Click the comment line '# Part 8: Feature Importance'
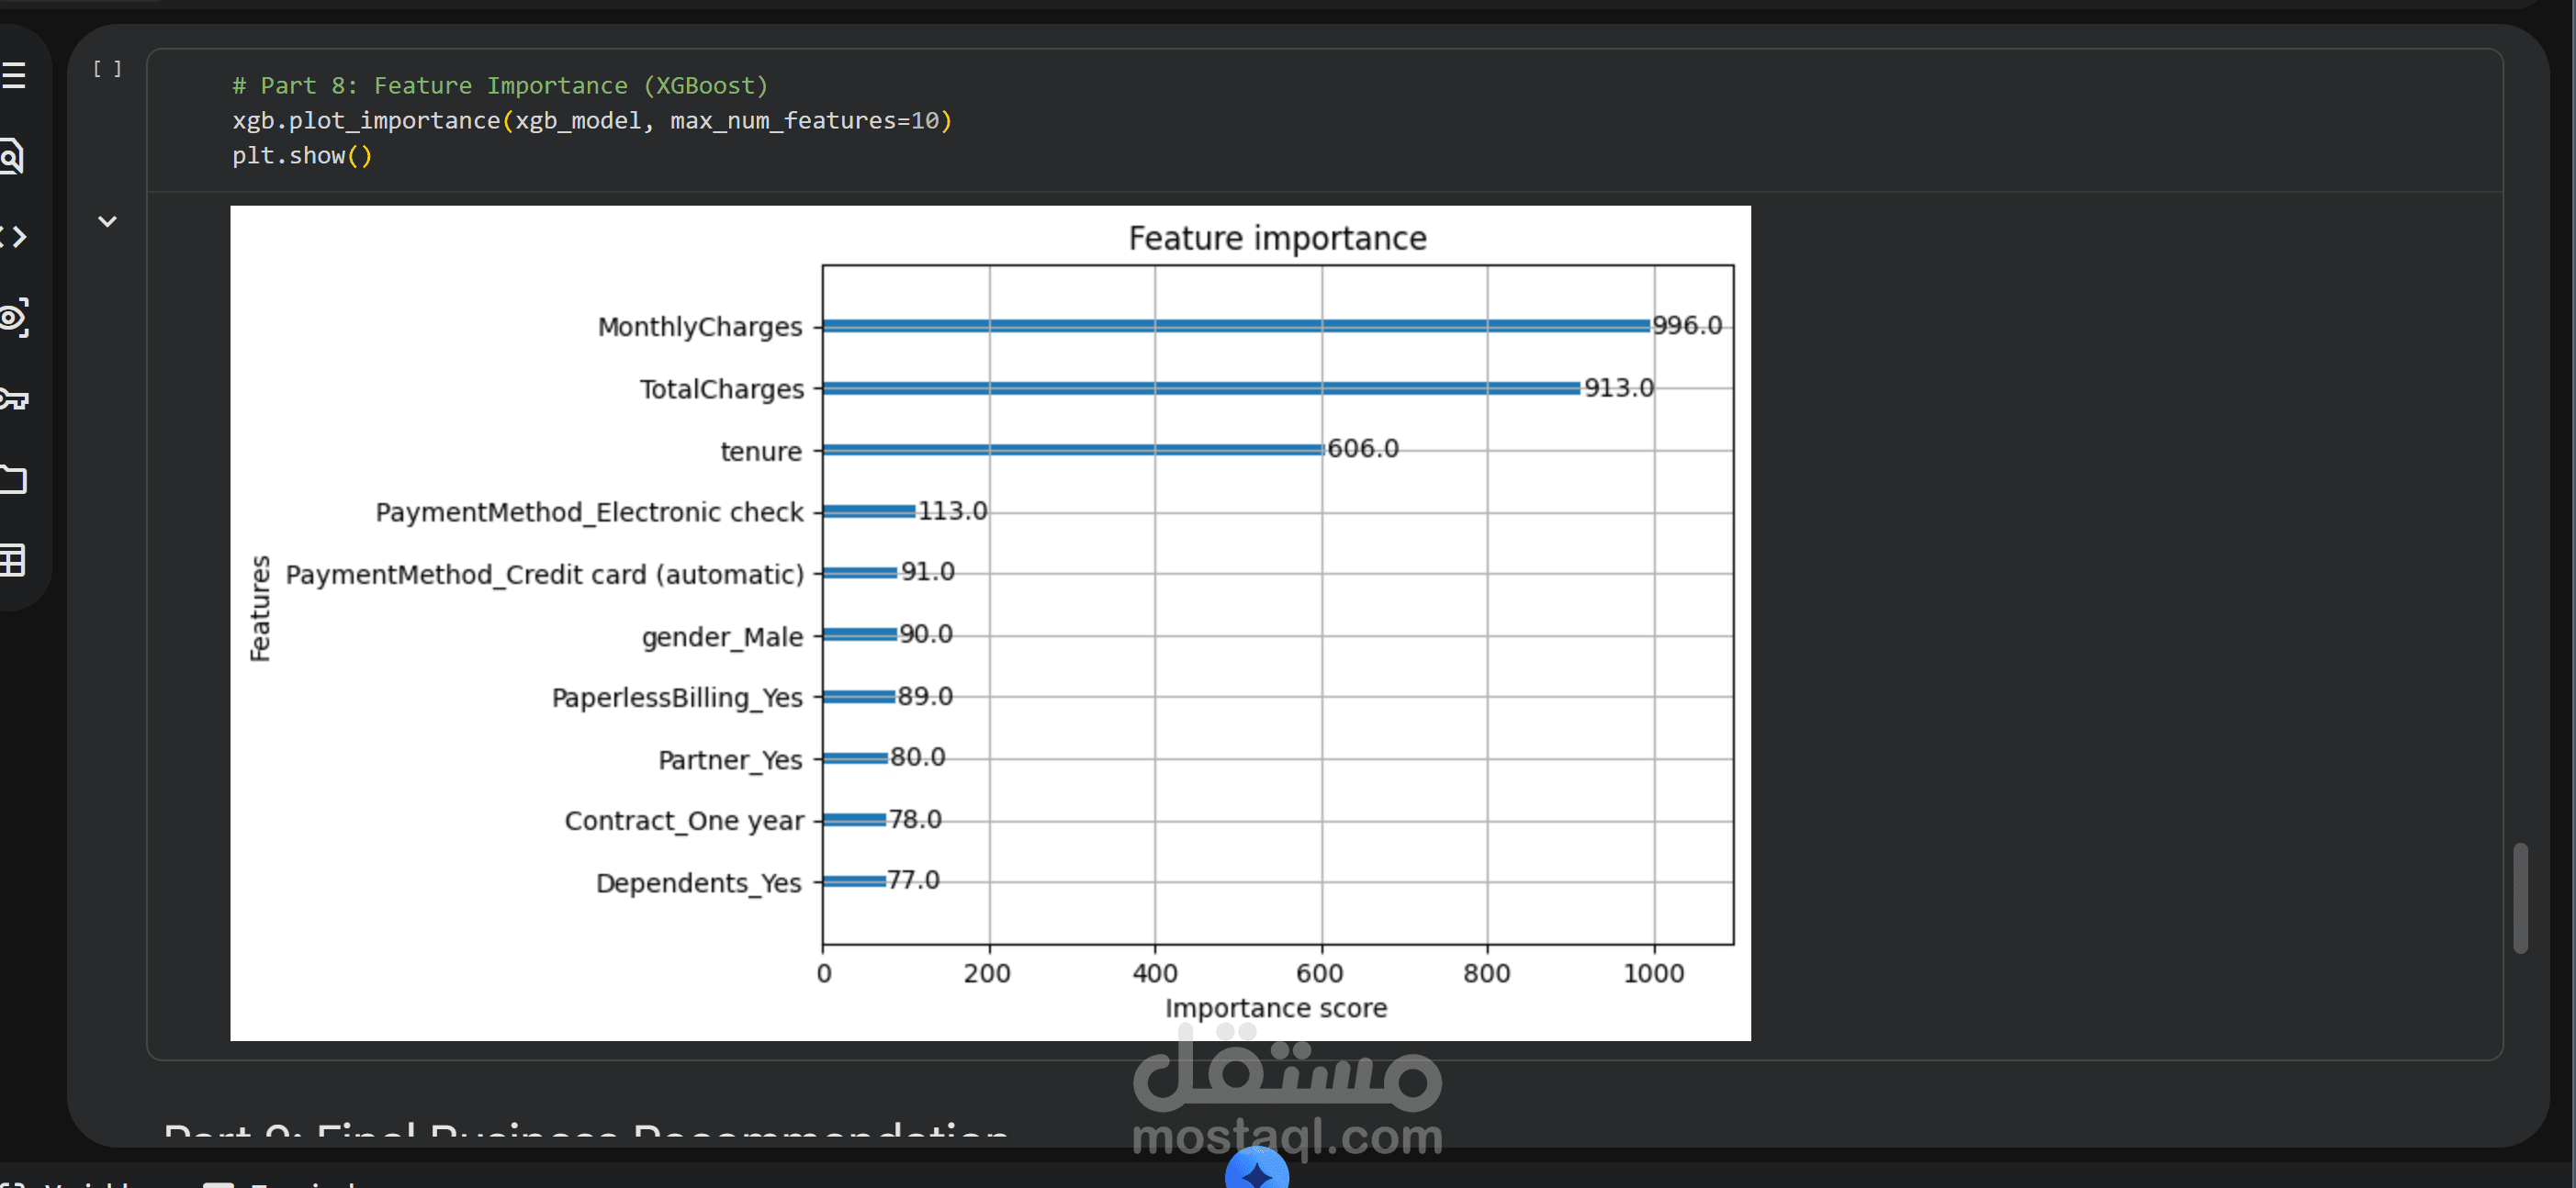 click(x=499, y=85)
